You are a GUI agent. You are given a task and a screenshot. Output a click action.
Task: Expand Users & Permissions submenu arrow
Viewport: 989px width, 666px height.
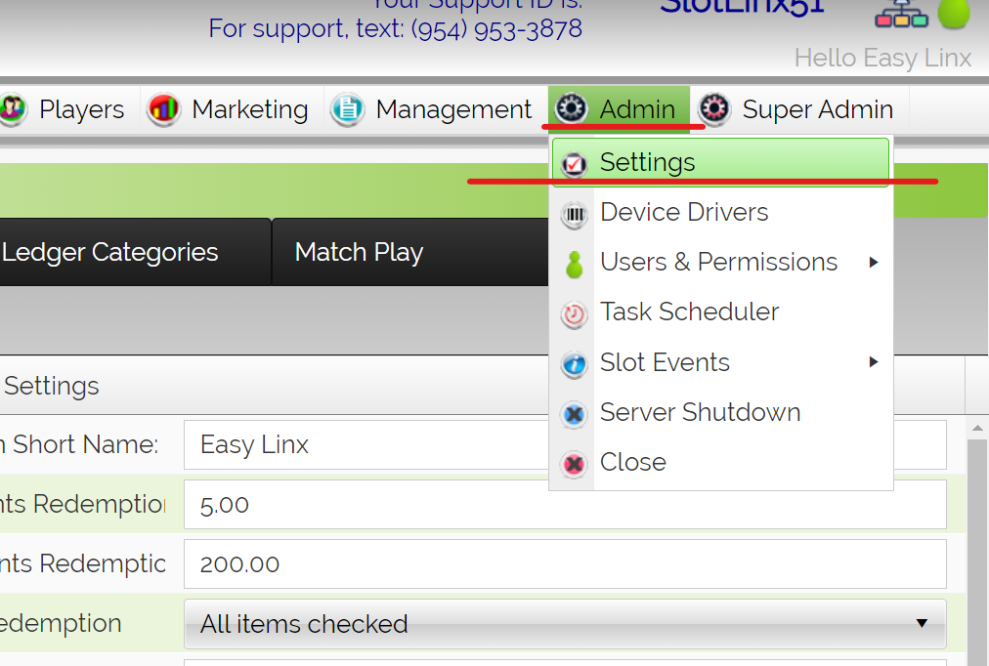point(874,262)
